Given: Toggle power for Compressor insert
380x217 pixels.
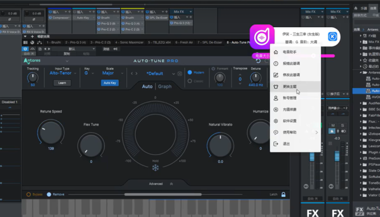Looking at the screenshot, I should 50,18.
